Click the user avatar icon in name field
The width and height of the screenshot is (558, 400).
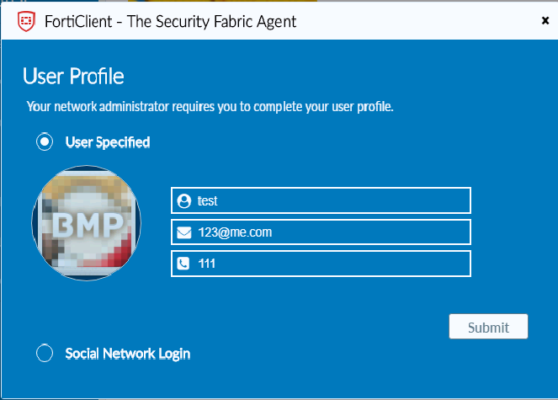point(184,201)
